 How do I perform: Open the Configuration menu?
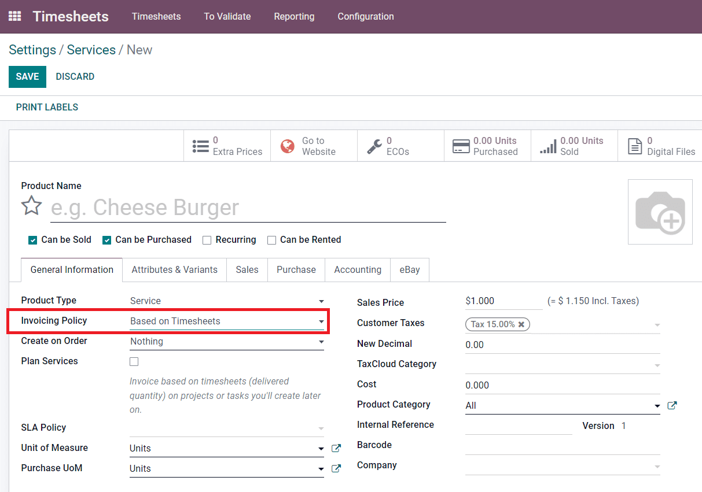(x=365, y=16)
